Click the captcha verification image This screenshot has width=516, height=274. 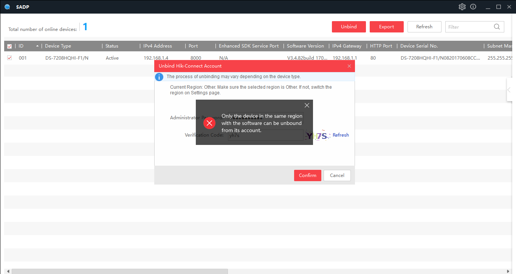(x=318, y=135)
